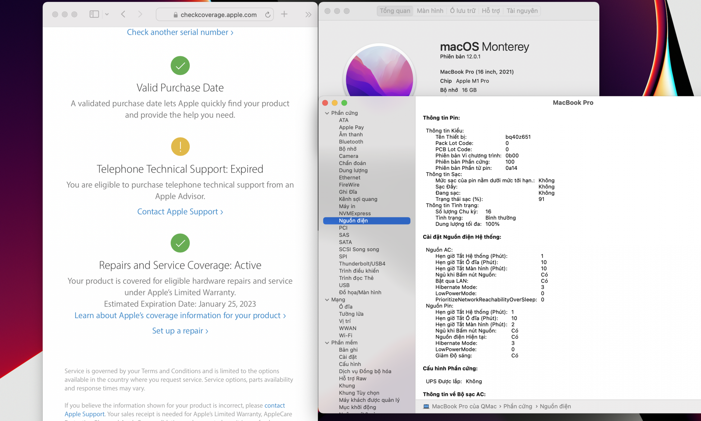Viewport: 701px width, 421px height.
Task: Click Safari's back arrow
Action: coord(123,14)
